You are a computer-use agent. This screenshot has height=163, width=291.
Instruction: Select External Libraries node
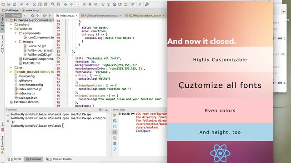(24, 102)
